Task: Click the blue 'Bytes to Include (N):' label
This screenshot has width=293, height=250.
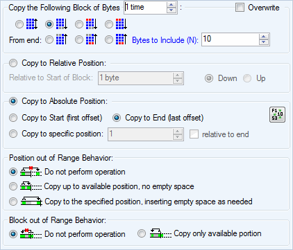Action: click(165, 40)
